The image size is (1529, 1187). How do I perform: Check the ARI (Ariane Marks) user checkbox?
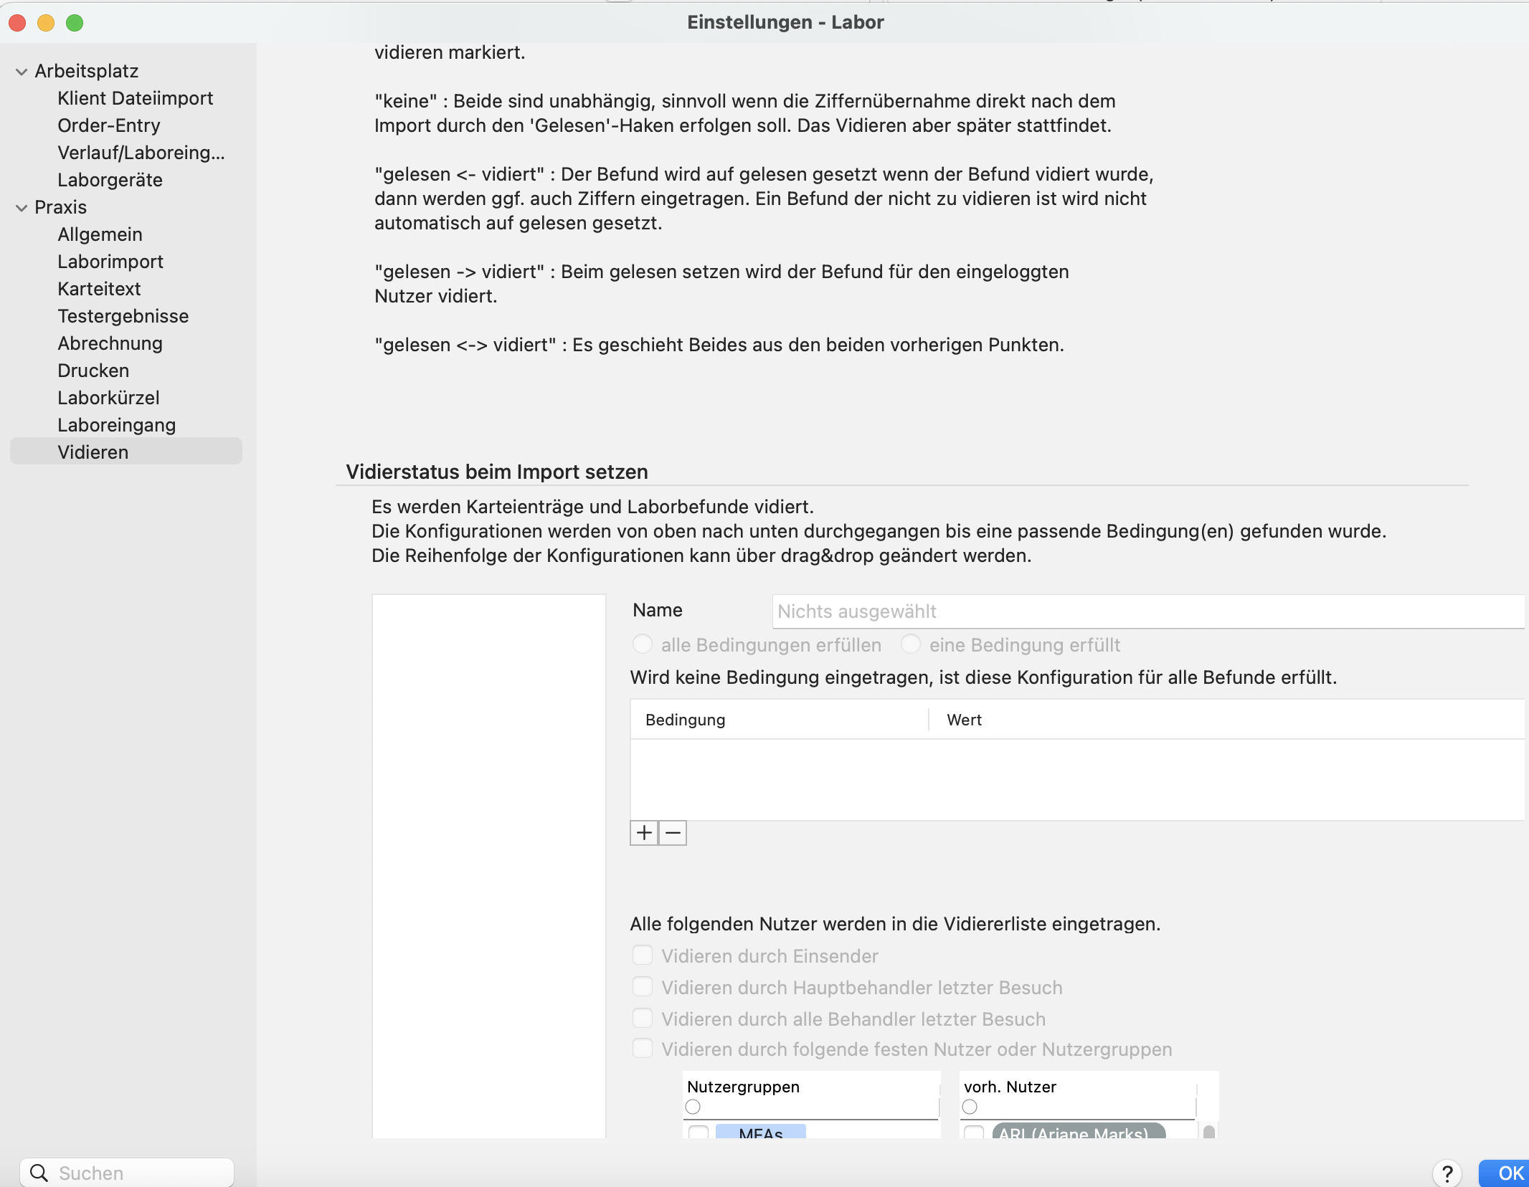pos(974,1133)
